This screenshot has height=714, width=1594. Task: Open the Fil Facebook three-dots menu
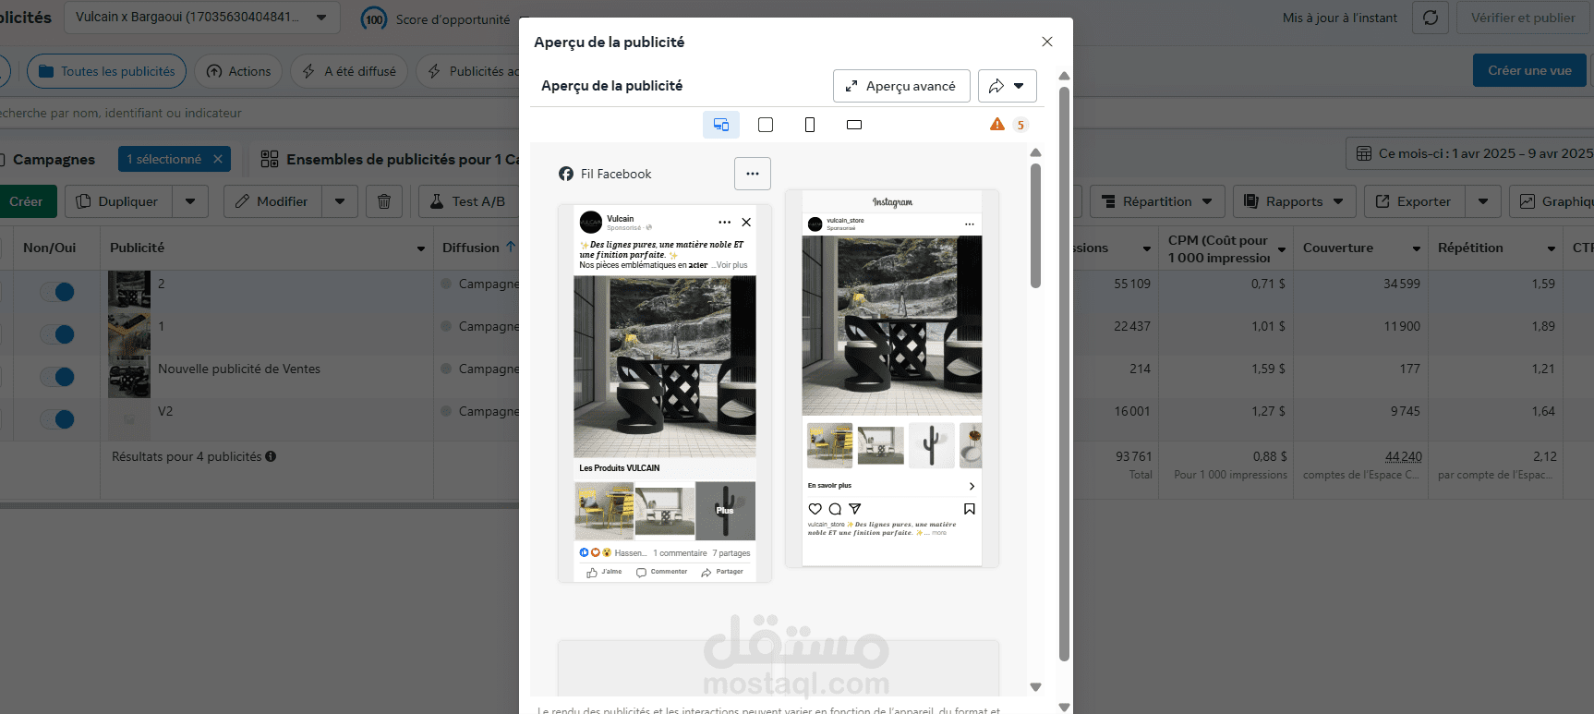(753, 174)
